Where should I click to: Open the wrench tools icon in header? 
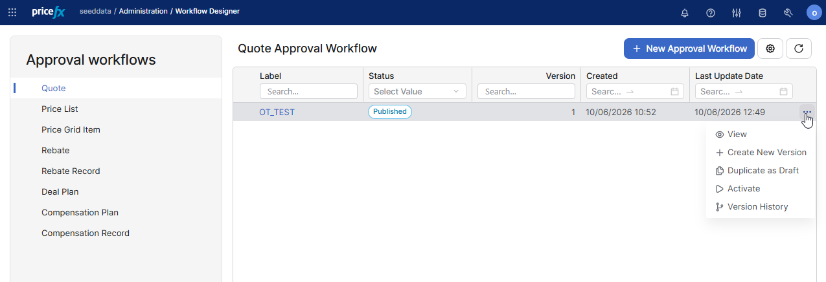(788, 12)
